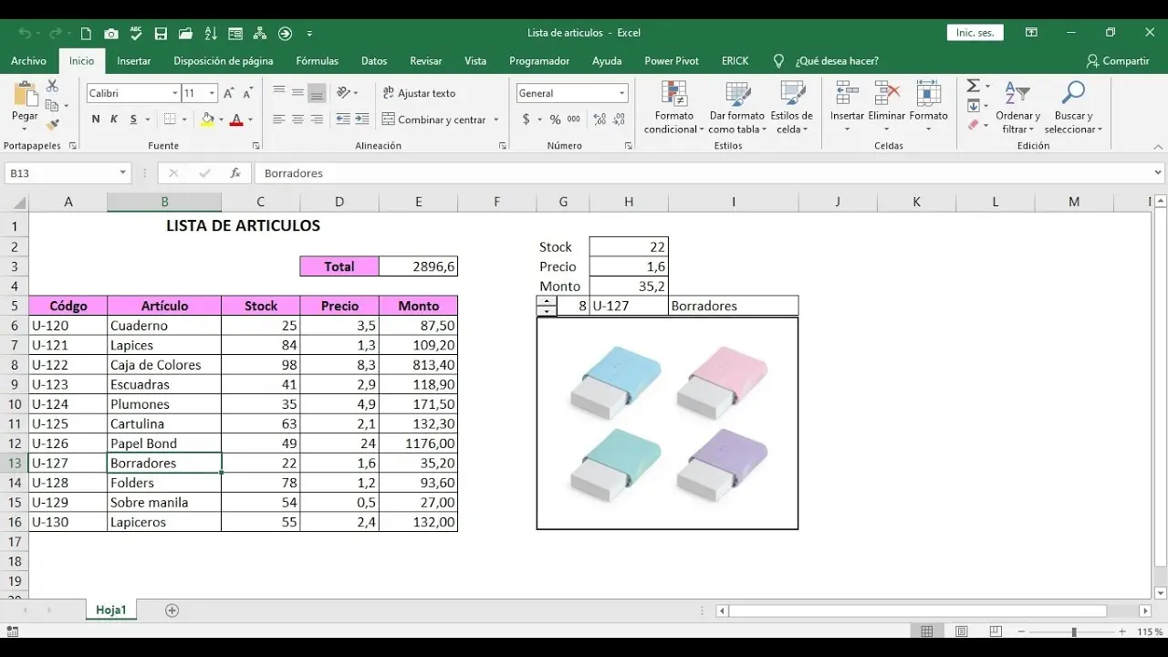Toggle underline formatting (S button)
The image size is (1168, 657).
(x=133, y=120)
